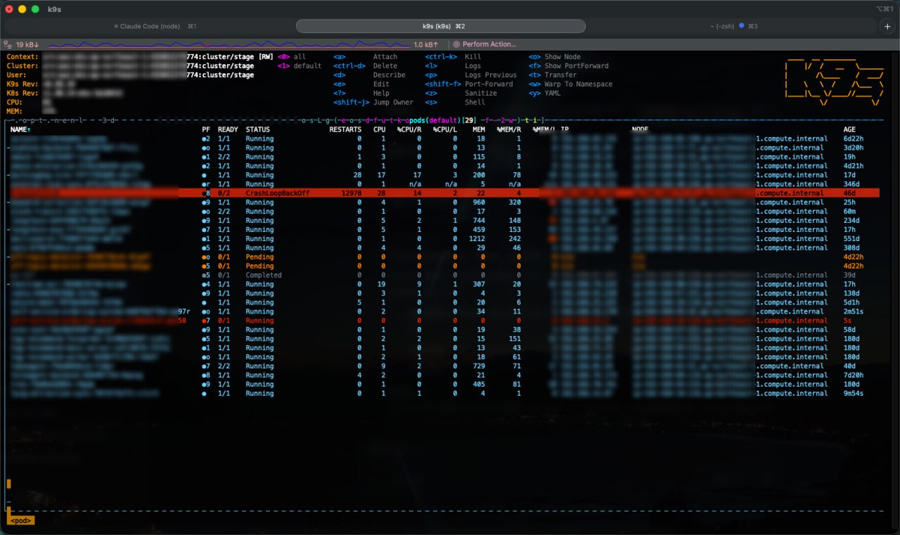Click the RESTARTS column header

[345, 129]
